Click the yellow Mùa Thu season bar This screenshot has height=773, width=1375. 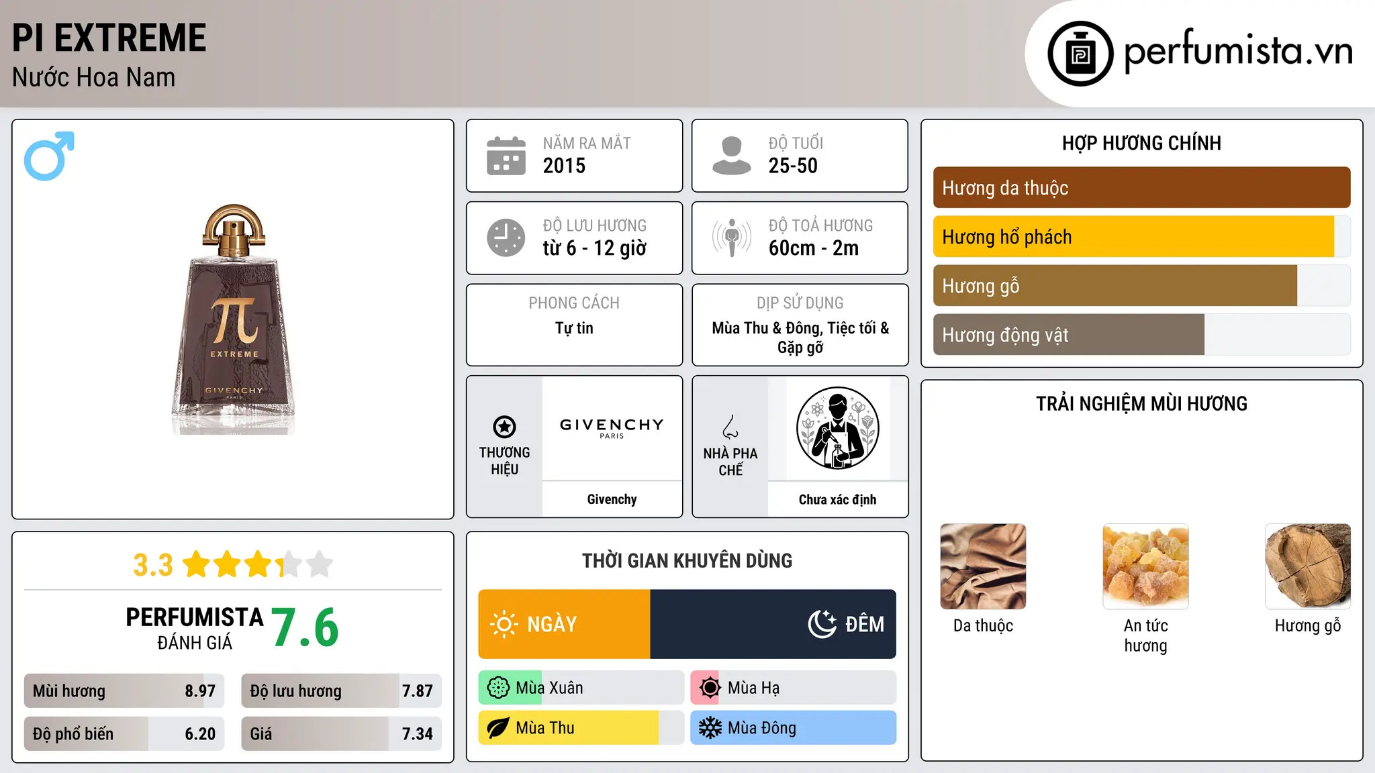click(581, 728)
